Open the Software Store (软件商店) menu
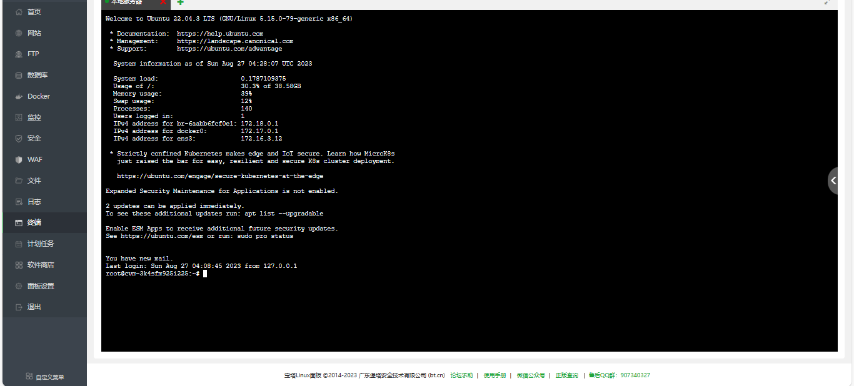The image size is (854, 386). pos(41,265)
